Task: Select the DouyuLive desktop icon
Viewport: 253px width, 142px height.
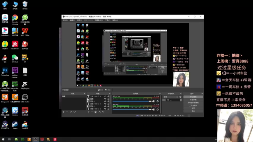Action: (x=5, y=98)
